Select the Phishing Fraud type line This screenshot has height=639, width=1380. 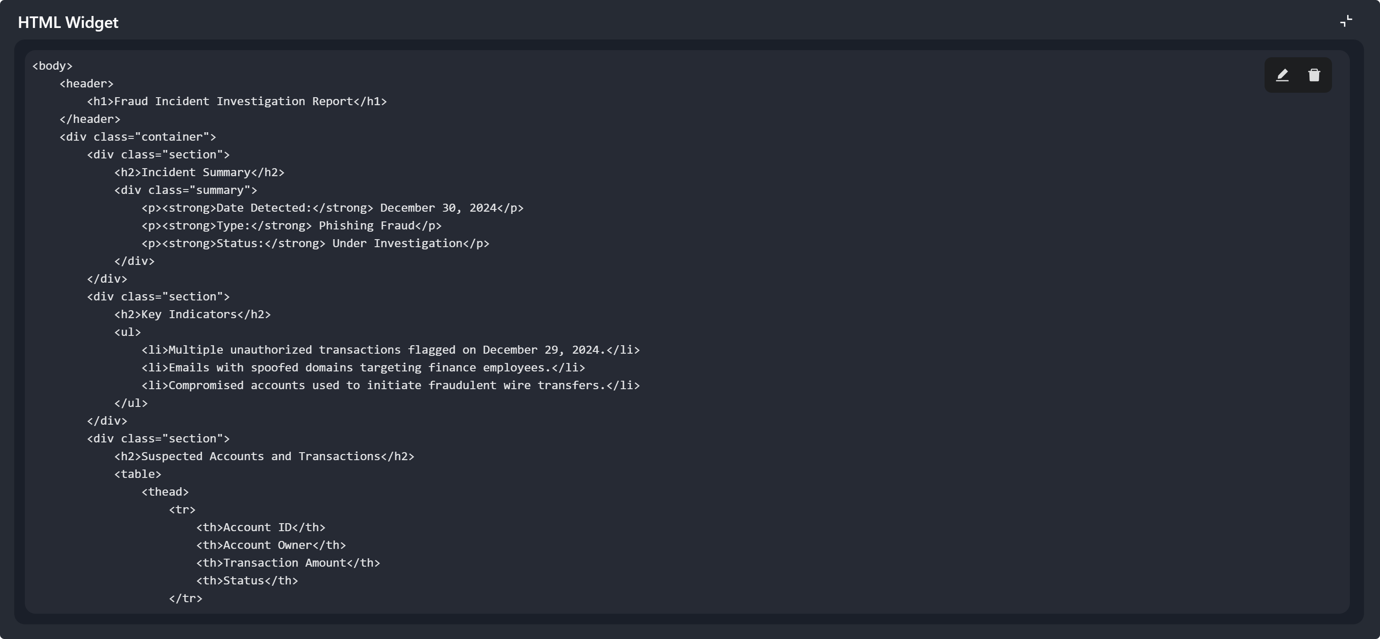tap(291, 225)
